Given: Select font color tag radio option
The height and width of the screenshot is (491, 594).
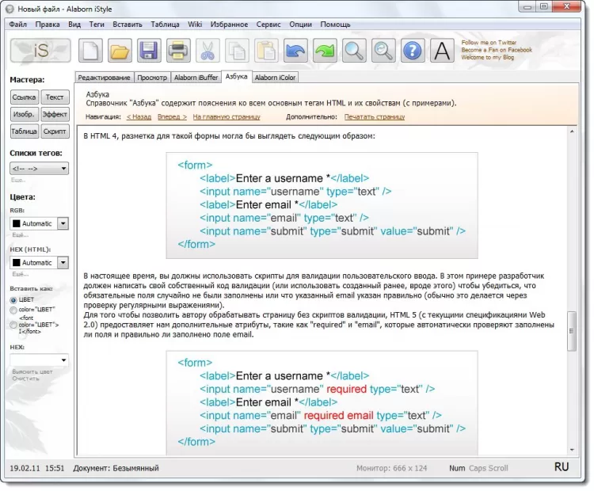Looking at the screenshot, I should (13, 325).
